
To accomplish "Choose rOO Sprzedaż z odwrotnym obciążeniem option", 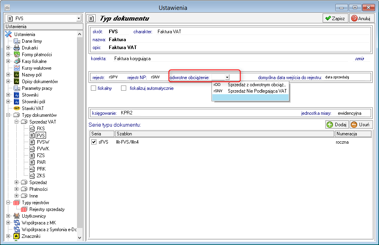I will coord(250,85).
